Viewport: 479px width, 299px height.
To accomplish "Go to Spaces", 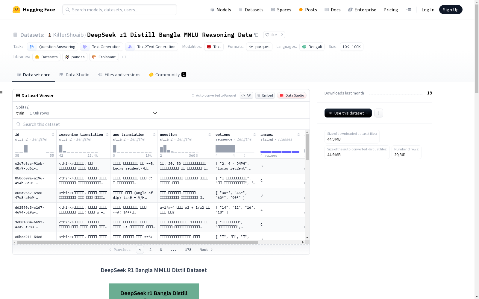I will (281, 10).
